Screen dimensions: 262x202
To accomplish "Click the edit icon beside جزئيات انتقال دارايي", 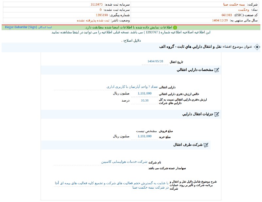I will coord(216,114).
